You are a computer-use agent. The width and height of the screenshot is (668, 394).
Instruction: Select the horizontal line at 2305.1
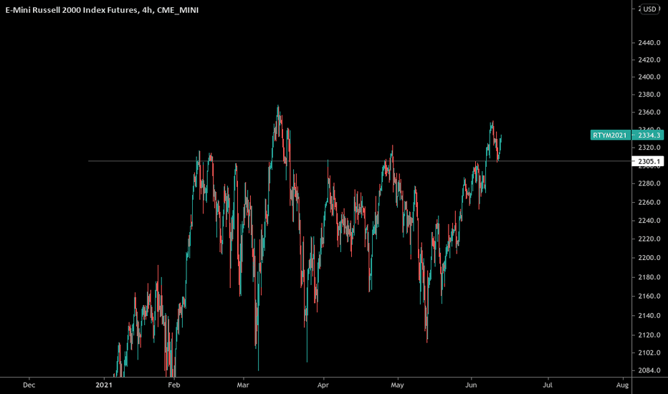359,161
